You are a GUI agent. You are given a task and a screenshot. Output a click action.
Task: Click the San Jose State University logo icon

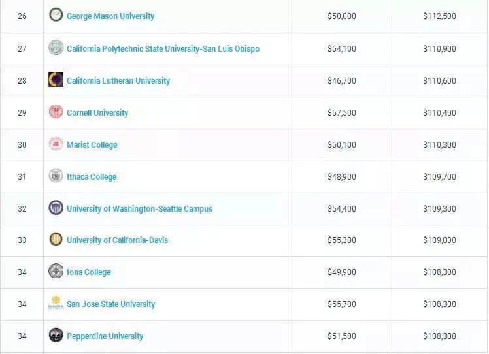coord(56,303)
